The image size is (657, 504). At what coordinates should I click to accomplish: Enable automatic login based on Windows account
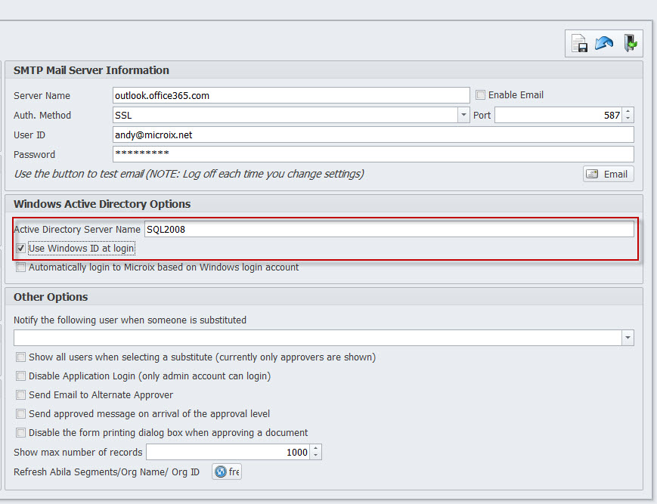(21, 267)
